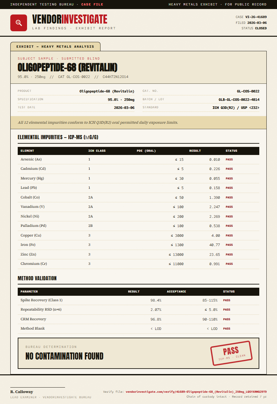Click the magnifier logo icon

click(19, 23)
